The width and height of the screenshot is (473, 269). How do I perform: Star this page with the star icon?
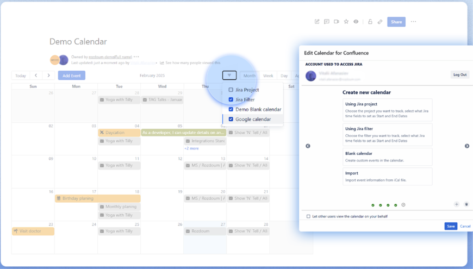[x=346, y=22]
